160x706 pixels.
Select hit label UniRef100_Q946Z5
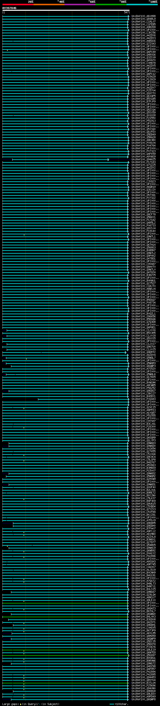tap(143, 160)
